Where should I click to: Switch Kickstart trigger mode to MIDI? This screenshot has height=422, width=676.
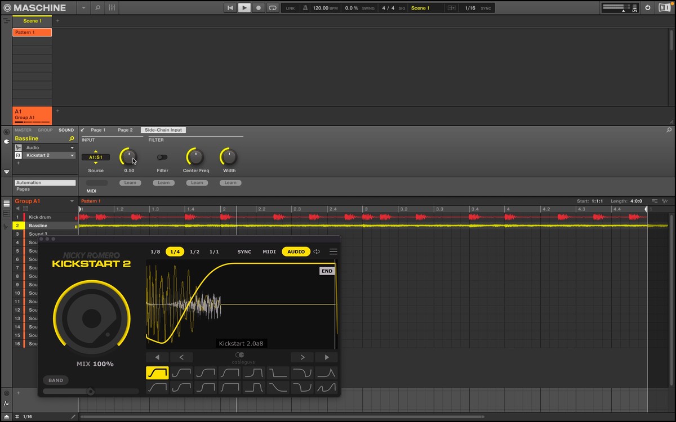tap(269, 252)
